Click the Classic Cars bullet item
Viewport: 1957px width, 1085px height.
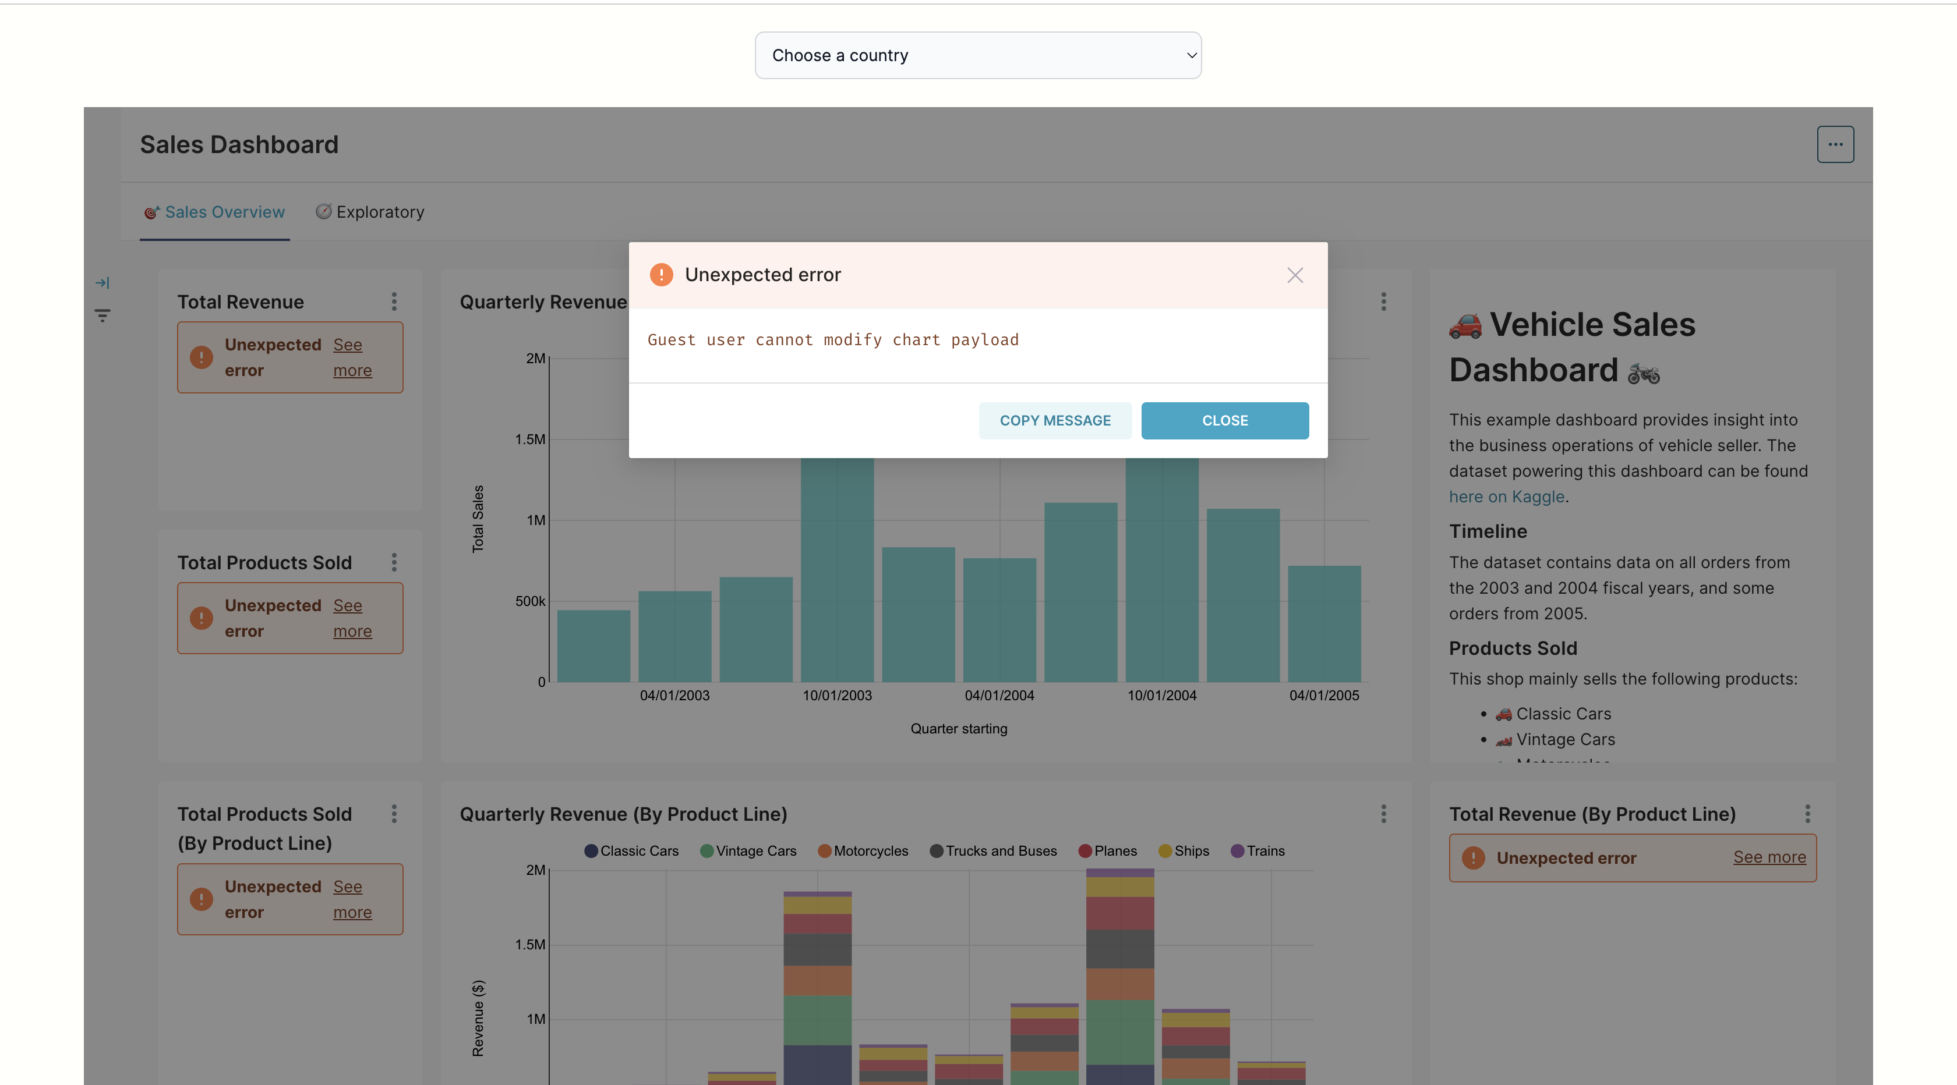pos(1553,714)
